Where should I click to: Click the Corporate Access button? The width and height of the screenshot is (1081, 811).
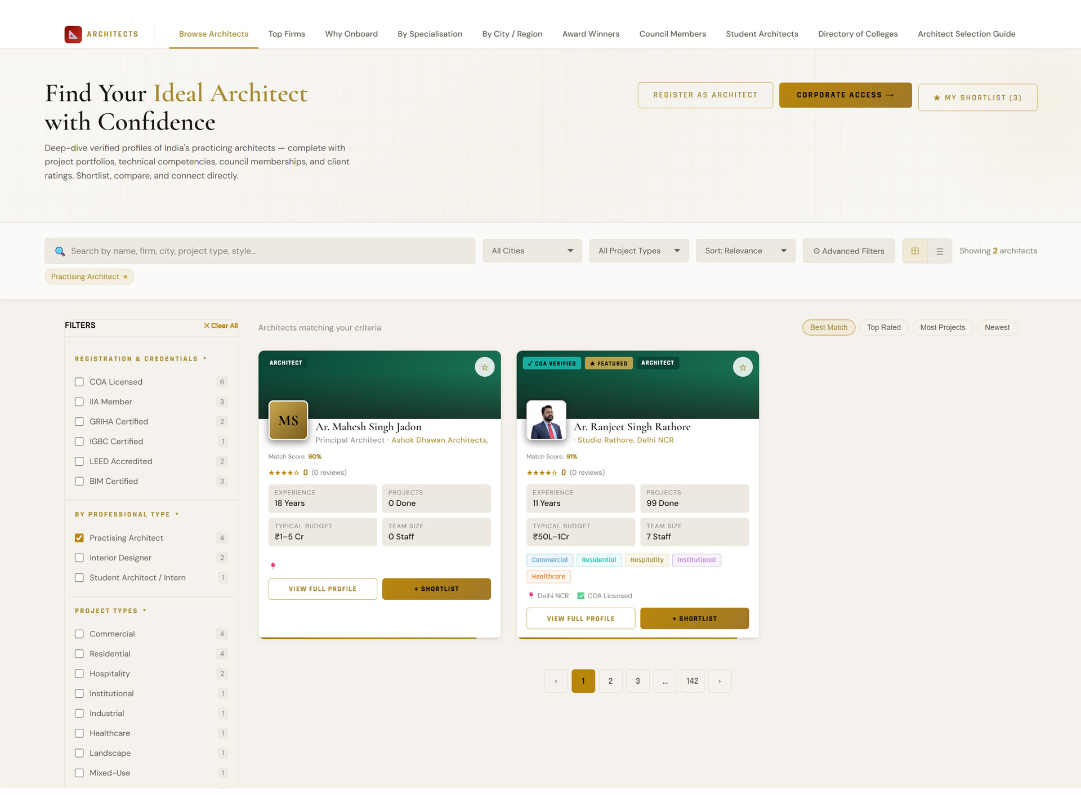pos(845,95)
